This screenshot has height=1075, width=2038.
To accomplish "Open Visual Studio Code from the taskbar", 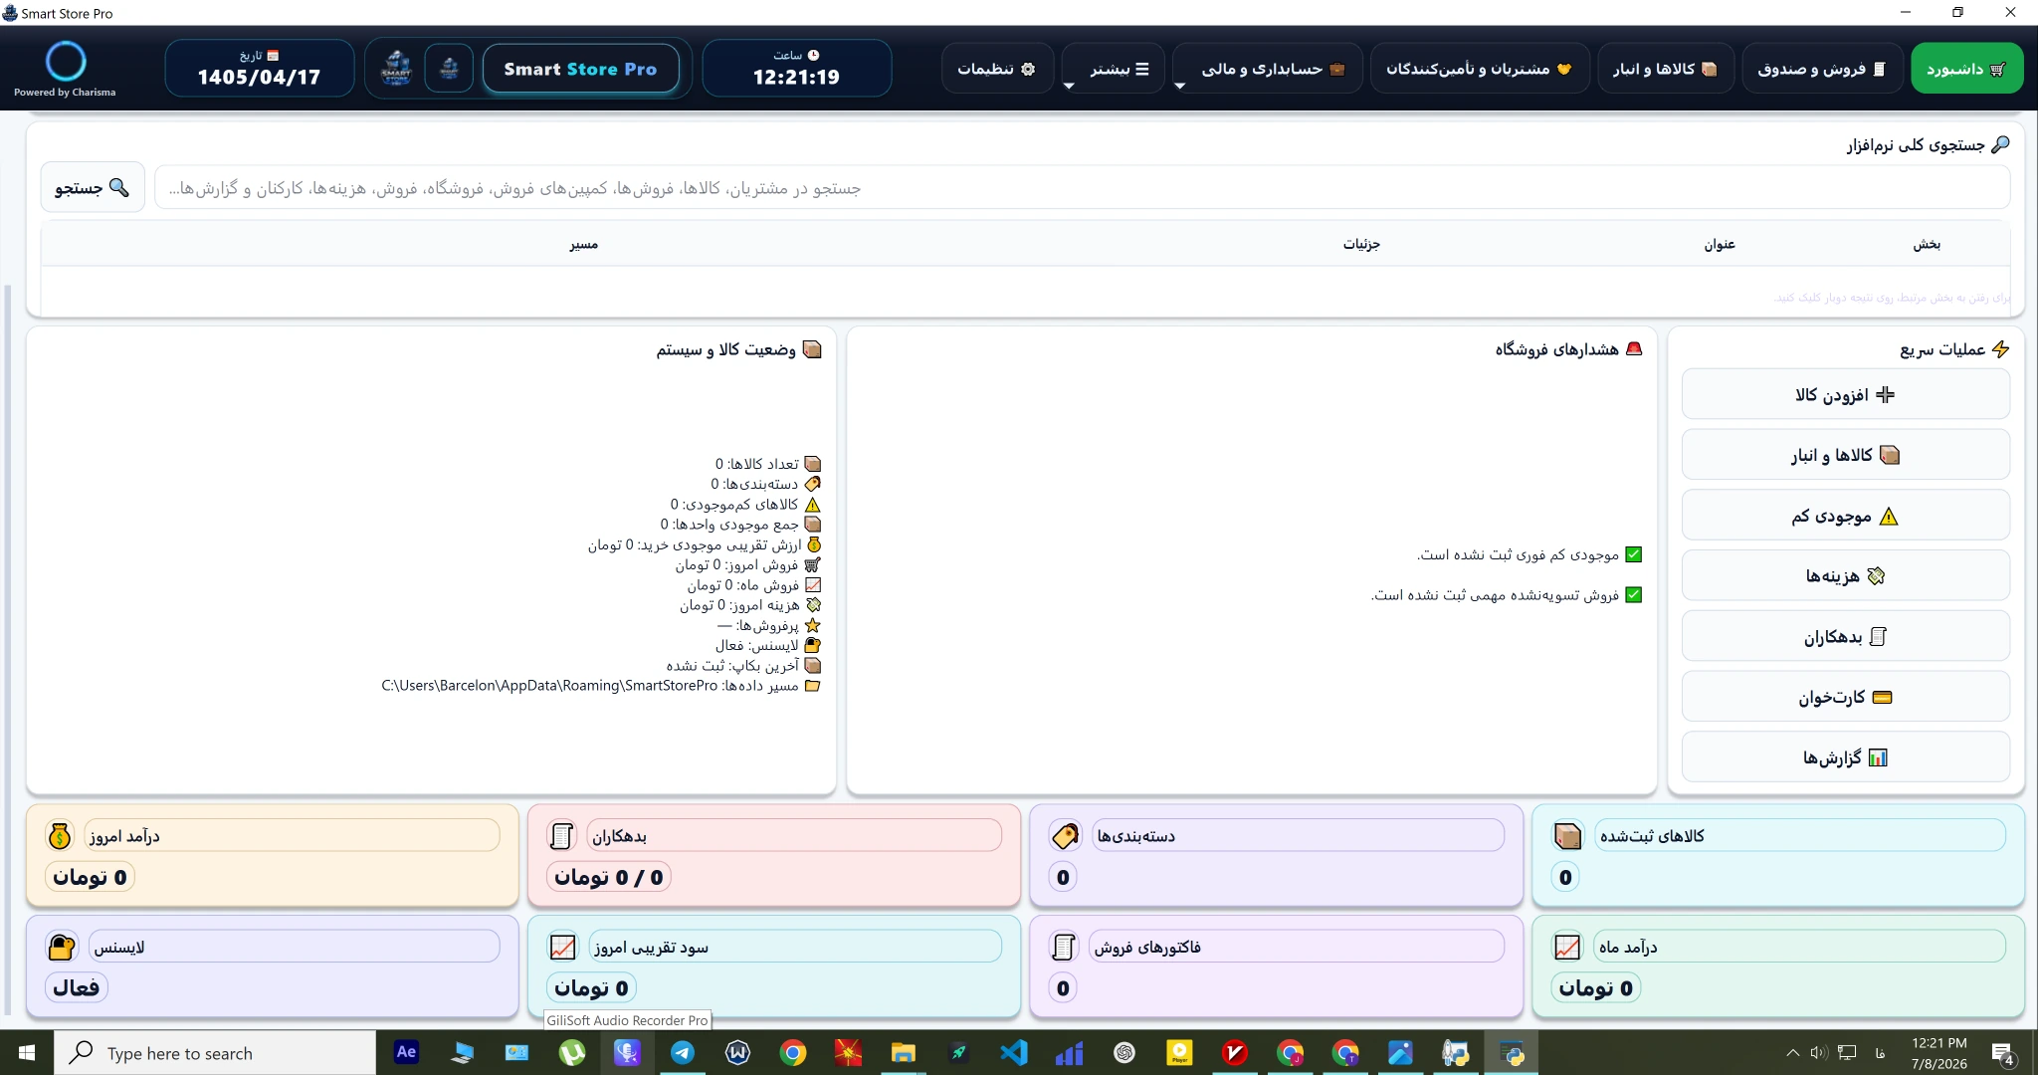I will pos(1013,1052).
